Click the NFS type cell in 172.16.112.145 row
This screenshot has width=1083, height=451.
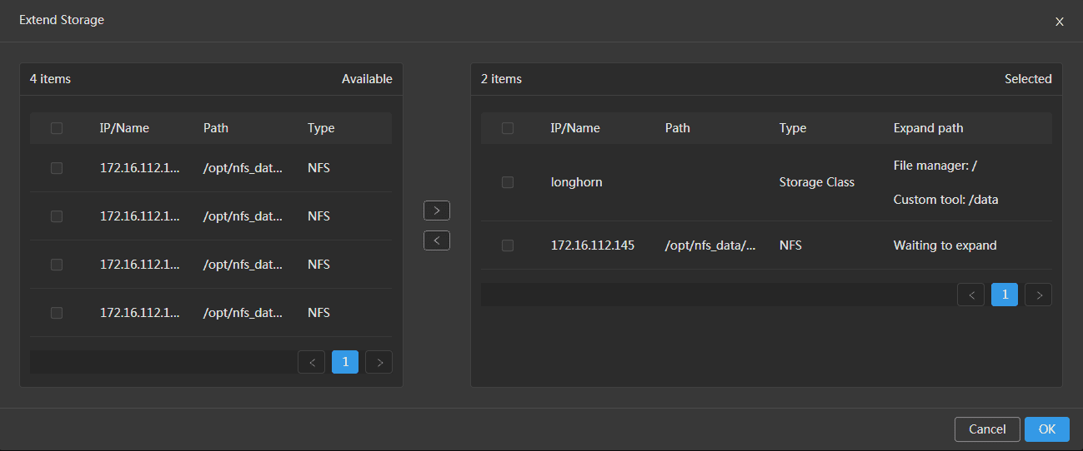pos(790,245)
